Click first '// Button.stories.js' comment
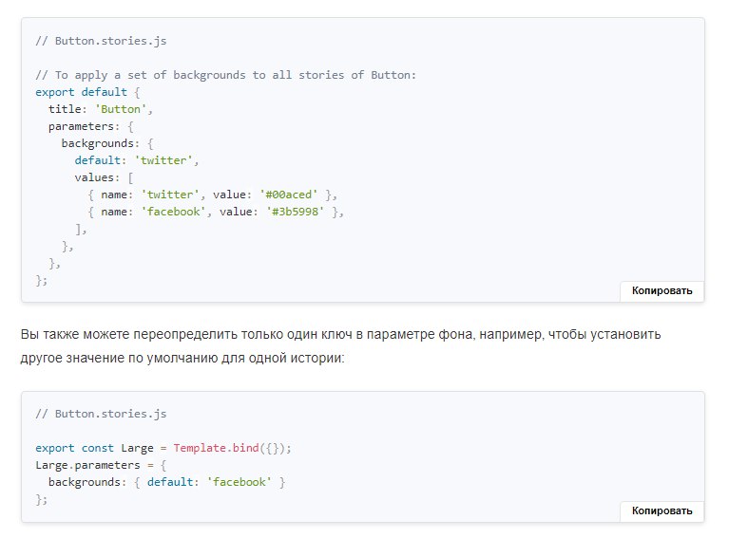748x538 pixels. point(101,41)
